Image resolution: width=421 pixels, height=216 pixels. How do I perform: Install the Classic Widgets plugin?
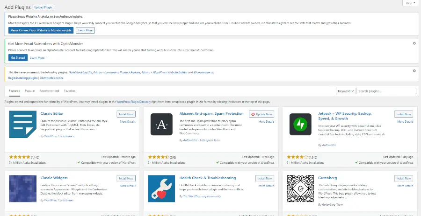[x=126, y=178]
